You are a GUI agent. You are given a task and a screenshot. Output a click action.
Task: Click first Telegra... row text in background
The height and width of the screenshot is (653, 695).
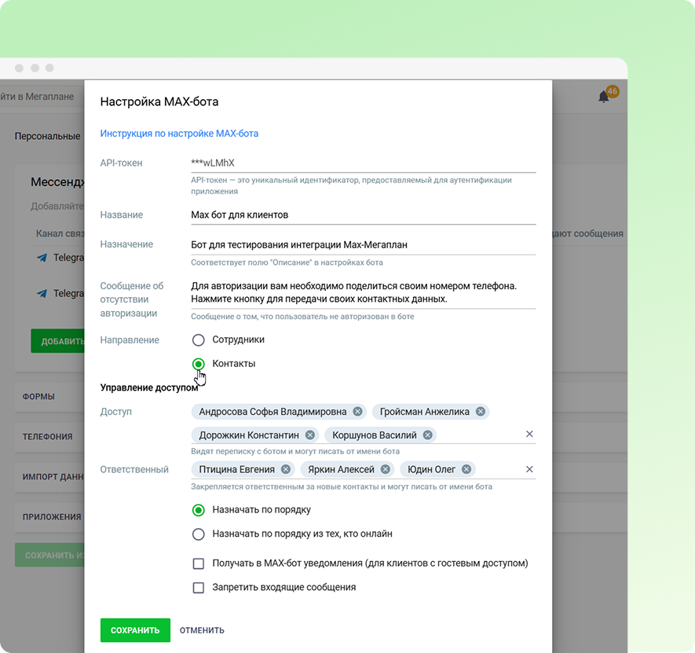tap(68, 257)
